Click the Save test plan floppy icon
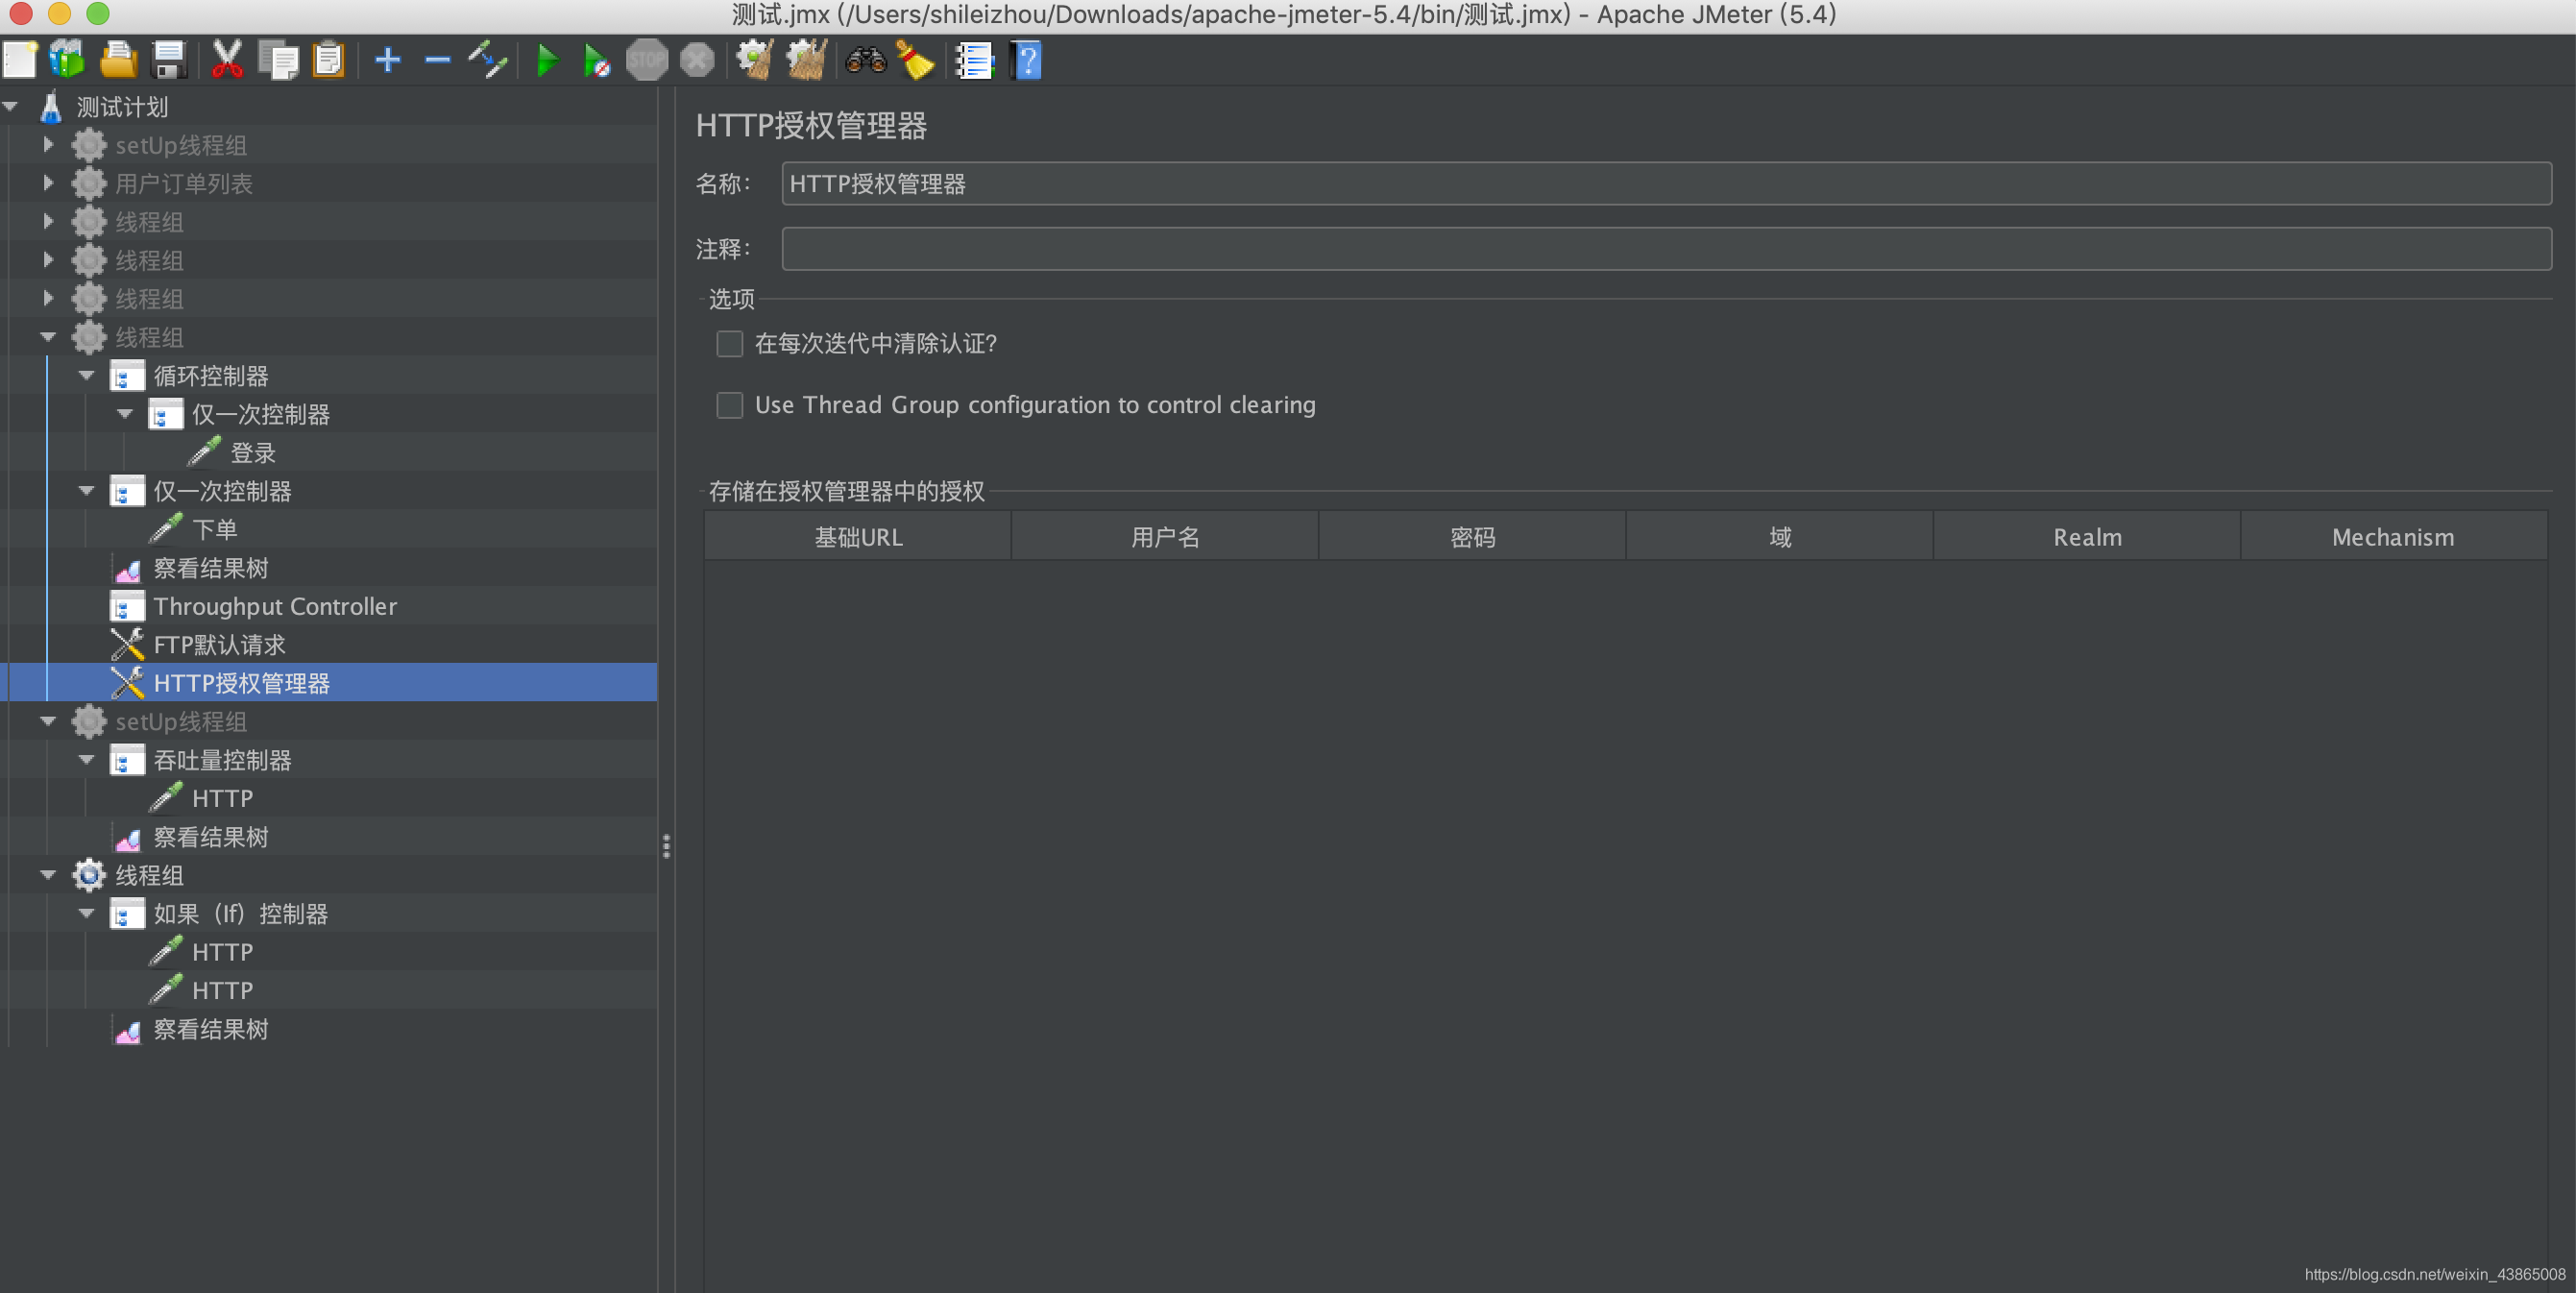Screen dimensions: 2576x1293 [x=169, y=61]
